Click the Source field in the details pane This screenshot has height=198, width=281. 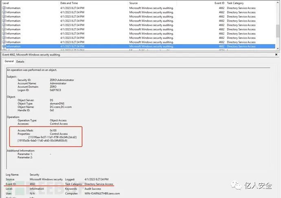(x=46, y=180)
